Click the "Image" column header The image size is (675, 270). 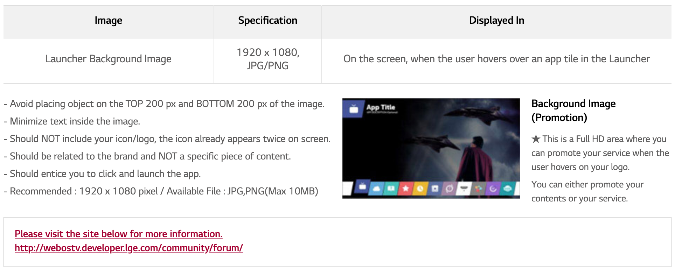click(109, 21)
